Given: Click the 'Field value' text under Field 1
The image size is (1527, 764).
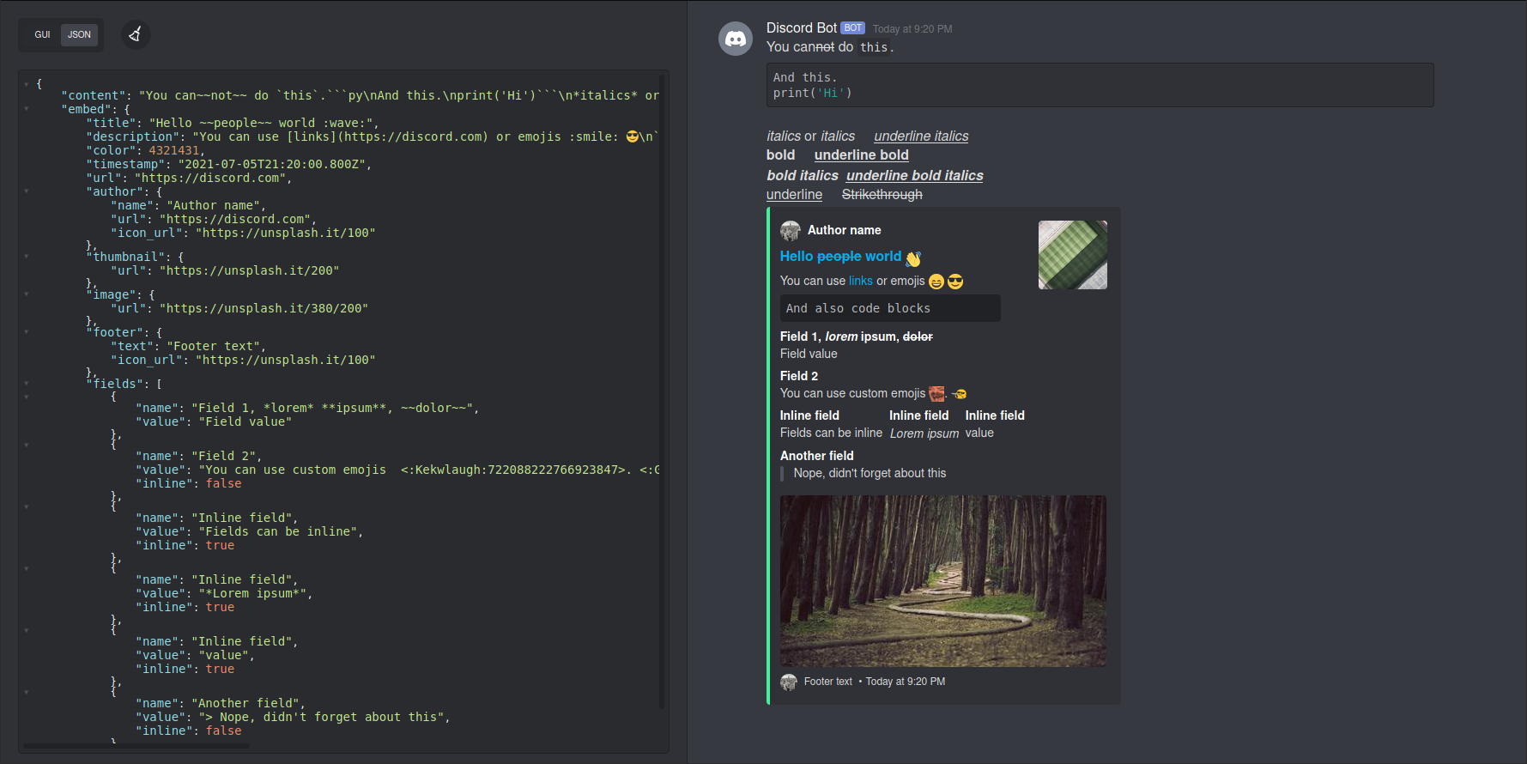Looking at the screenshot, I should coord(809,354).
